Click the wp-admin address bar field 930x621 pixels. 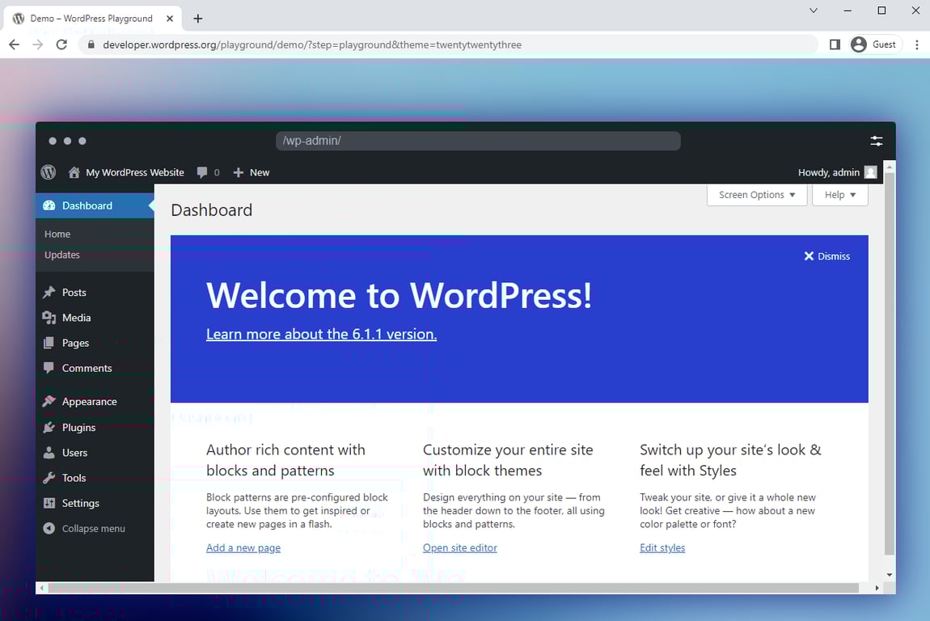477,140
